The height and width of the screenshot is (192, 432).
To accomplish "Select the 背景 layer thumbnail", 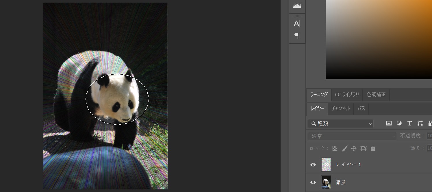I will [x=326, y=182].
